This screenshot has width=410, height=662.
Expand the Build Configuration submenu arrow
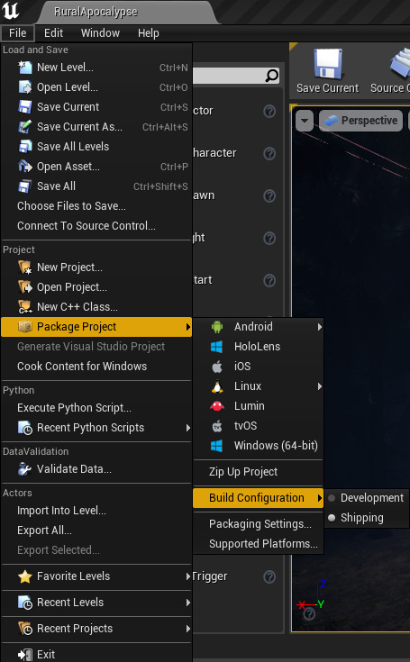pos(320,498)
